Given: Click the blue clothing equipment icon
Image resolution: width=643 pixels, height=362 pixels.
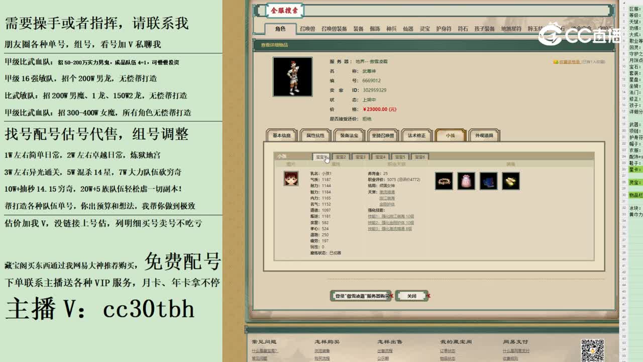Looking at the screenshot, I should click(x=488, y=181).
